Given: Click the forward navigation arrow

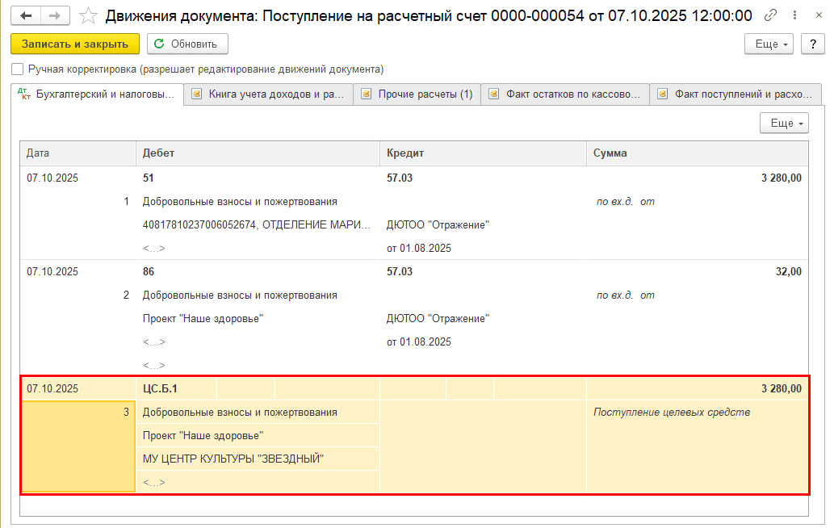Looking at the screenshot, I should [x=54, y=16].
